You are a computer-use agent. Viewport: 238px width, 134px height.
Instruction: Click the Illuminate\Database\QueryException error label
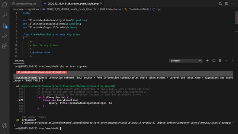point(42,72)
